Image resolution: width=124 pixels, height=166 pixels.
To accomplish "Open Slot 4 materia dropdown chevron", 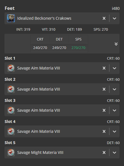I will click(x=114, y=131).
